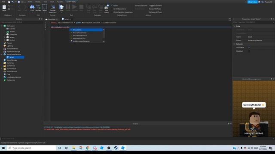Screen dimensions: 275x154
Task: Toggle the Disabled checkbox
Action: click(249, 51)
